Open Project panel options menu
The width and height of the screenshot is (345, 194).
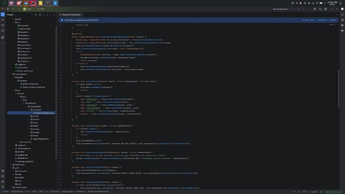pyautogui.click(x=50, y=14)
